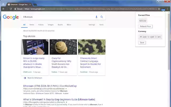This screenshot has height=107, width=171.
Task: Switch to the News tab
Action: click(32, 25)
